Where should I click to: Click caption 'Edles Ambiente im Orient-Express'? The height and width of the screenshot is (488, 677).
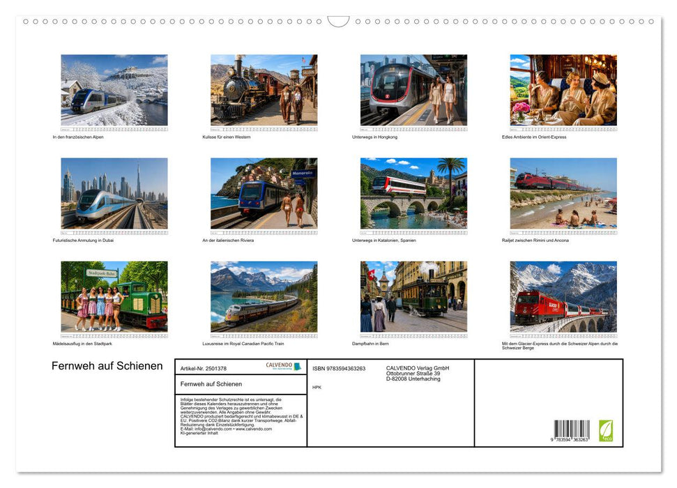pyautogui.click(x=534, y=137)
